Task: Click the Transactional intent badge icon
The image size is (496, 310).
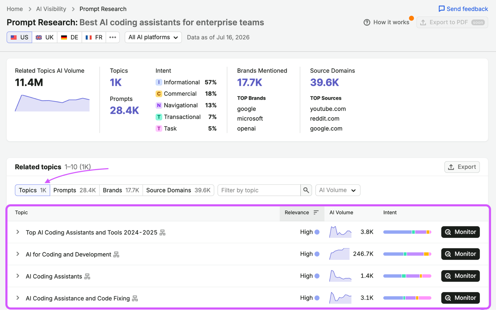Action: coord(159,117)
